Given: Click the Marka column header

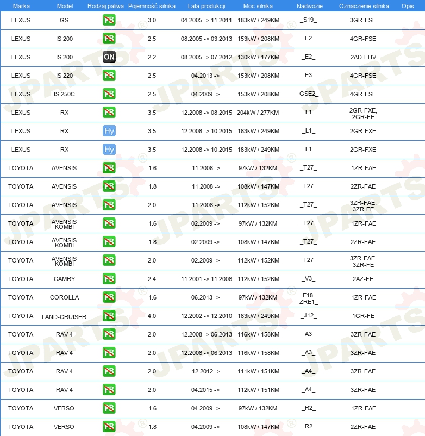Looking at the screenshot, I should [21, 6].
